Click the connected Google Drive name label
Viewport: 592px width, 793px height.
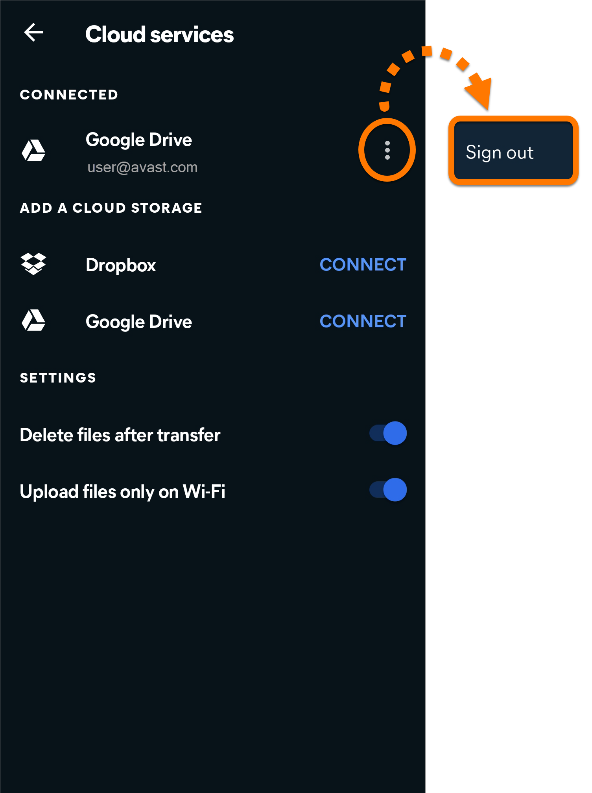click(x=139, y=140)
